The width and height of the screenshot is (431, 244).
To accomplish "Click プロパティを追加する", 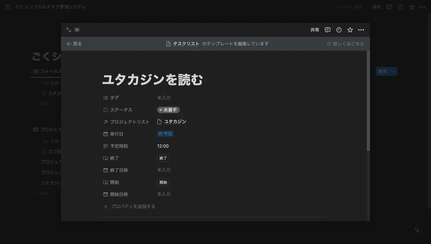I will coord(129,206).
